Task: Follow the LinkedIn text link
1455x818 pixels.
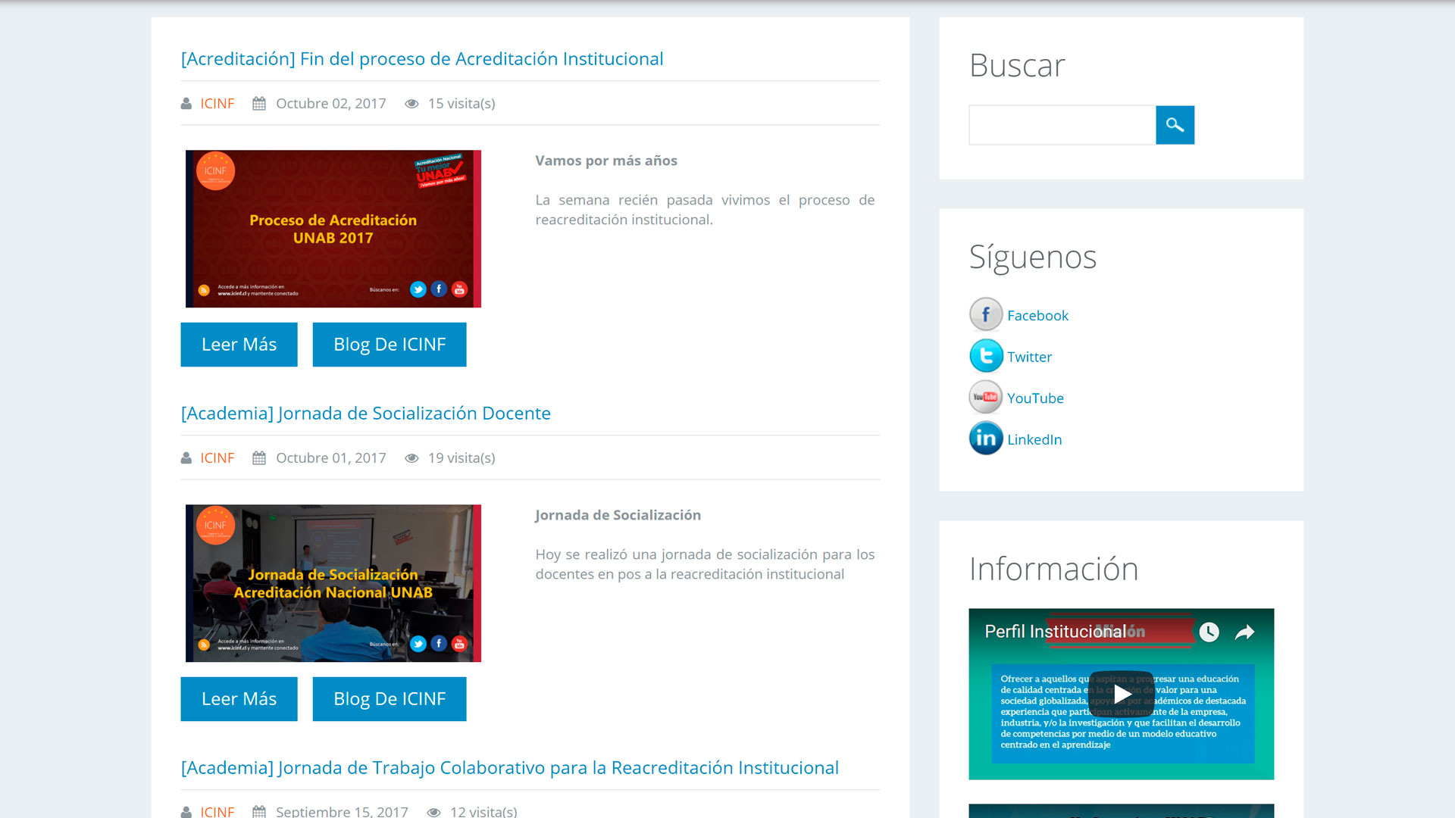Action: [1034, 439]
